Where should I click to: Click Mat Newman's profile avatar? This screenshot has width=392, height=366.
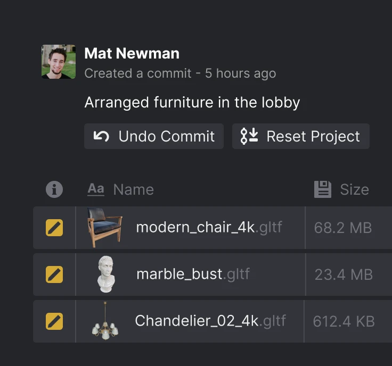click(x=59, y=62)
